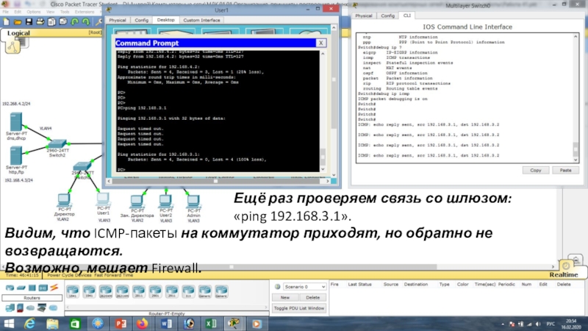Click the IOS CLI vertical scrollbar
This screenshot has height=331, width=588.
click(x=576, y=98)
